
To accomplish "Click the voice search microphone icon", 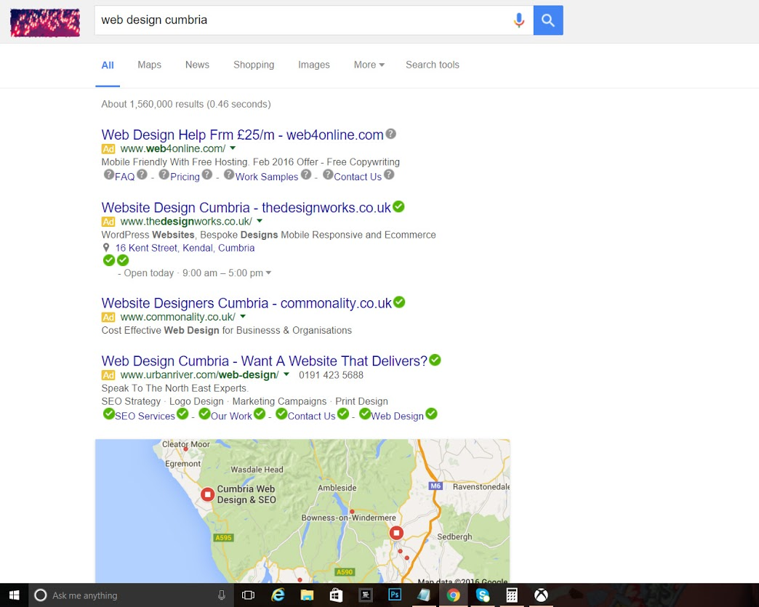I will [x=519, y=20].
